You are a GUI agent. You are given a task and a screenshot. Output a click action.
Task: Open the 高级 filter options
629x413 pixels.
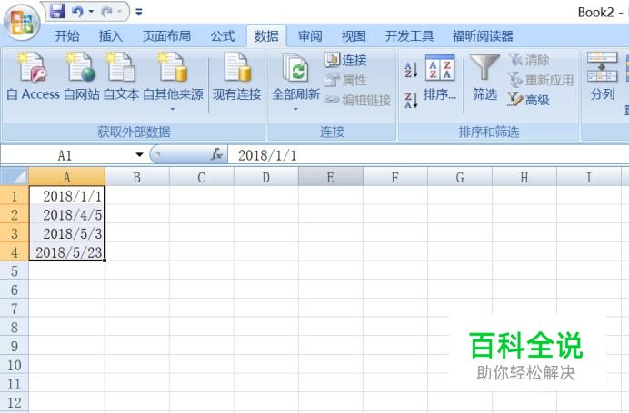coord(529,100)
